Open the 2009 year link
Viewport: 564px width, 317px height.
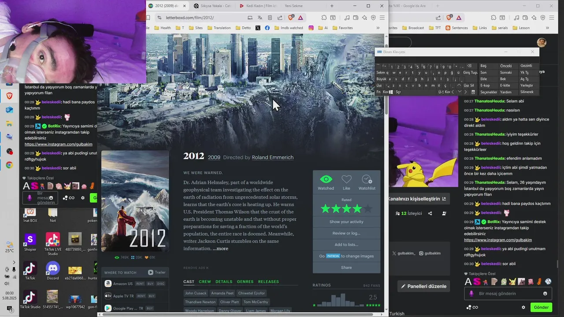[214, 157]
